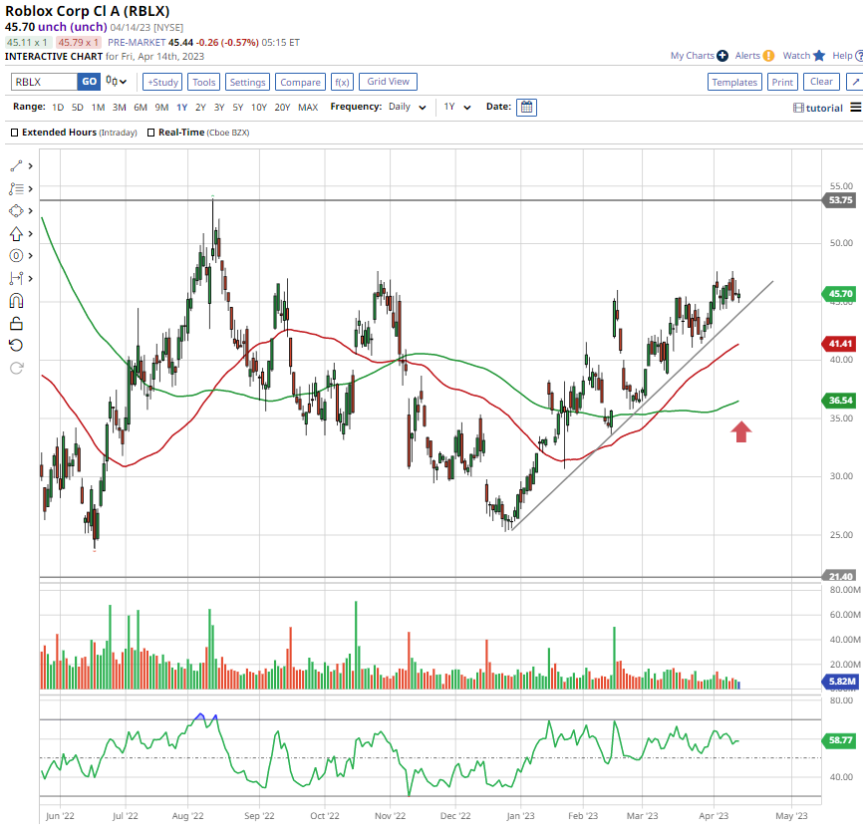
Task: Click the 58.77 RSI value label
Action: pos(839,740)
